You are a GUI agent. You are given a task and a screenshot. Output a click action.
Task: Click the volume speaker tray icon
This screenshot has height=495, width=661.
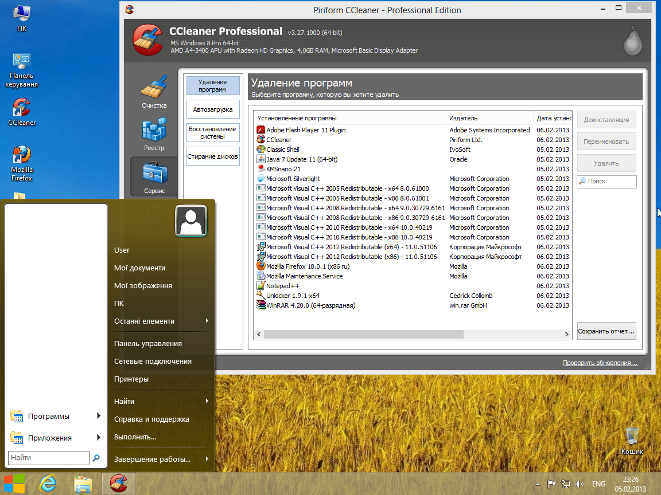(x=580, y=484)
